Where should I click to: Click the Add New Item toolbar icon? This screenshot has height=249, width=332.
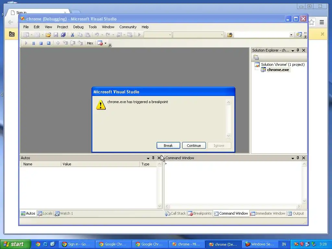point(37,35)
